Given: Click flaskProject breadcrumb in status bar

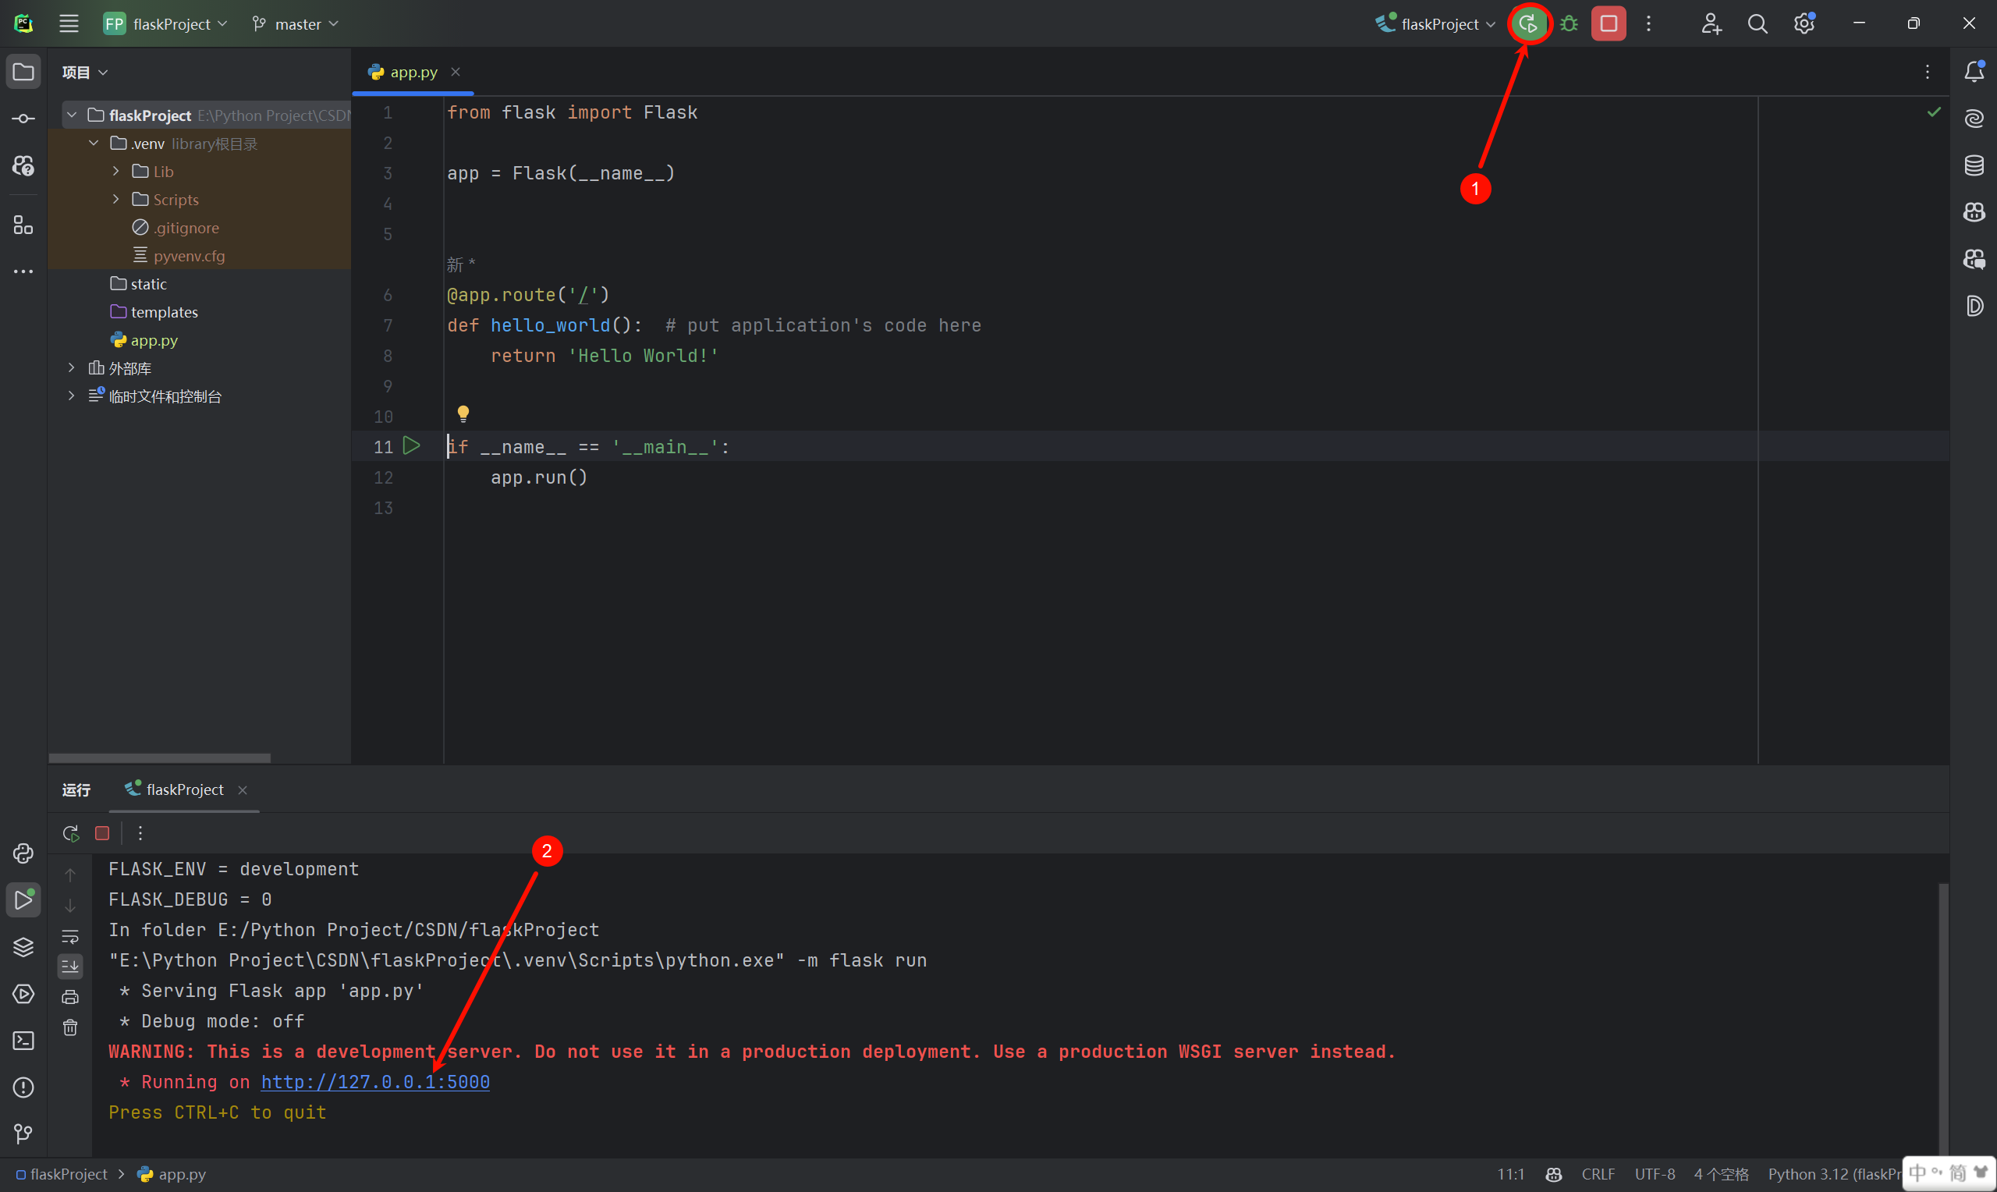Looking at the screenshot, I should pyautogui.click(x=62, y=1174).
